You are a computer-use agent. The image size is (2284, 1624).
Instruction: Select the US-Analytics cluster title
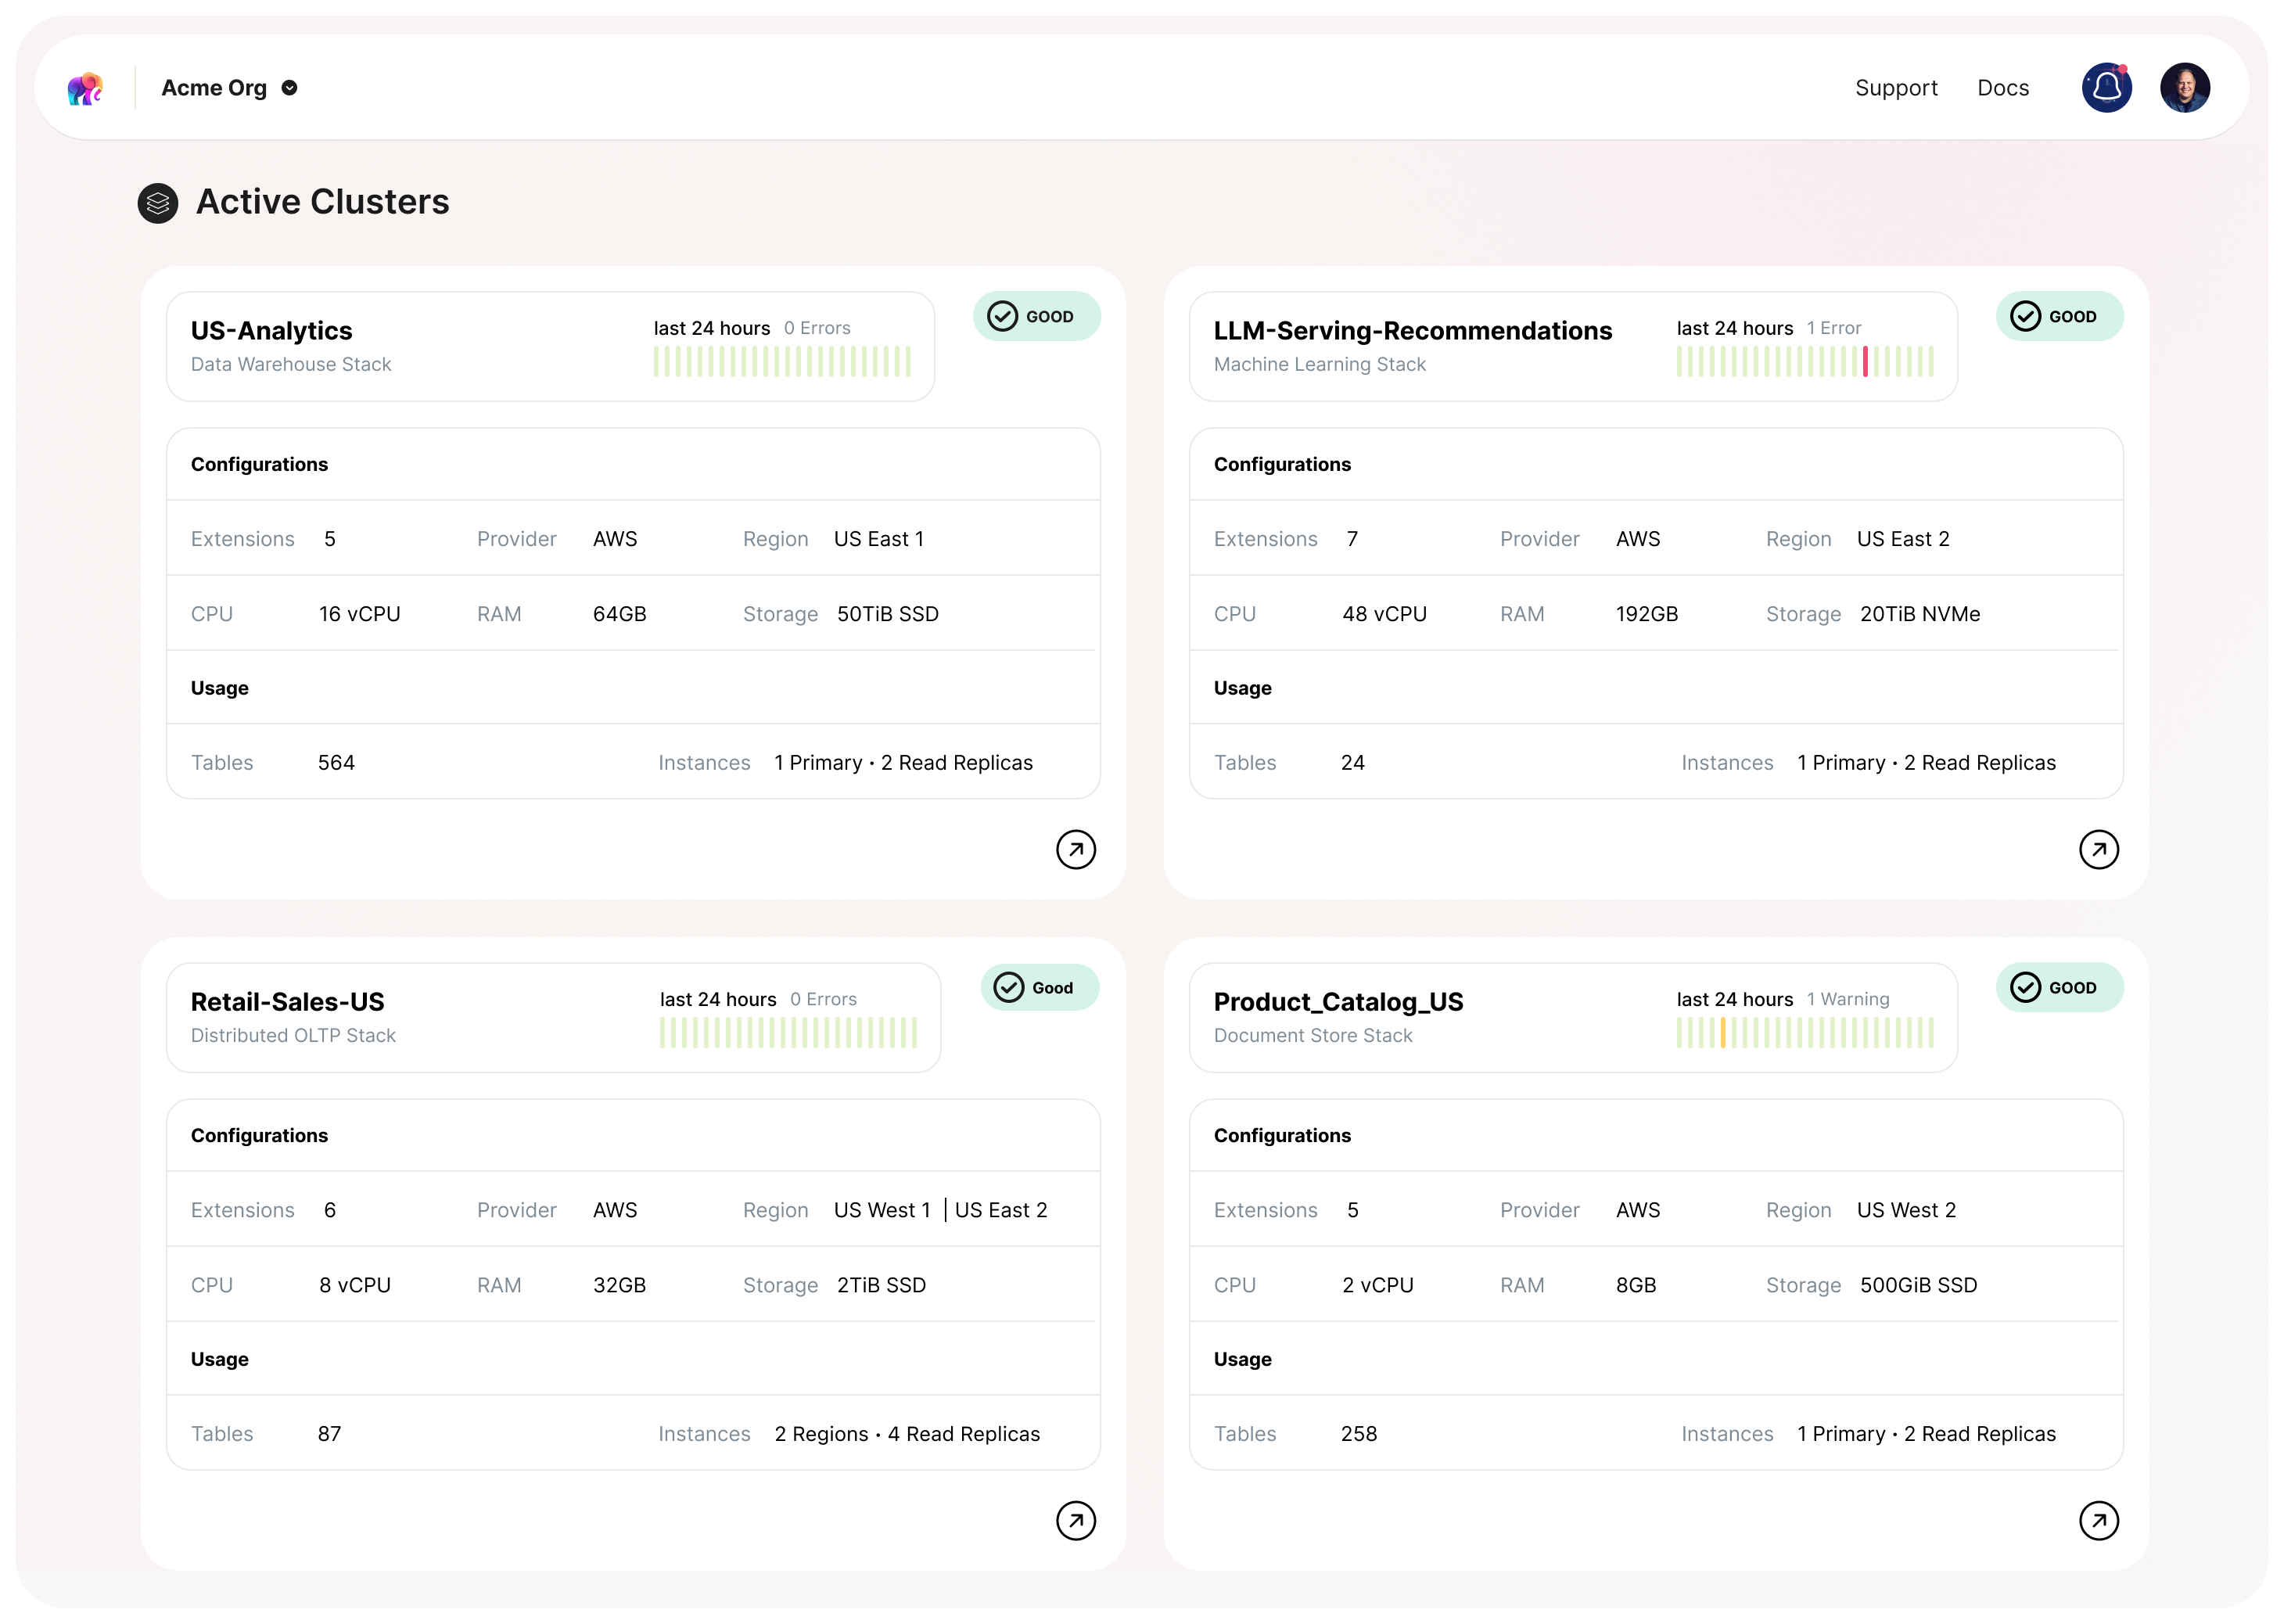point(271,330)
